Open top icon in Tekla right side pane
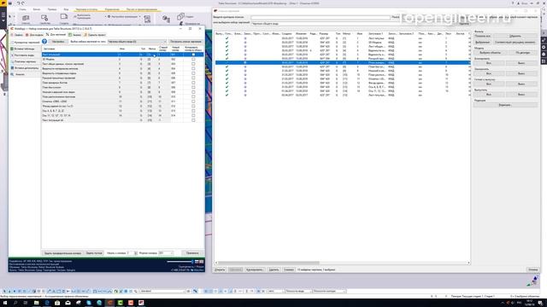The width and height of the screenshot is (547, 307). tap(544, 34)
